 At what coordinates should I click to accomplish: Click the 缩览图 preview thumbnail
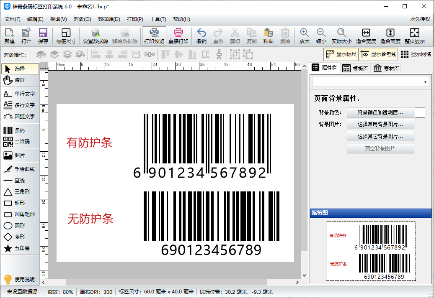pyautogui.click(x=371, y=251)
